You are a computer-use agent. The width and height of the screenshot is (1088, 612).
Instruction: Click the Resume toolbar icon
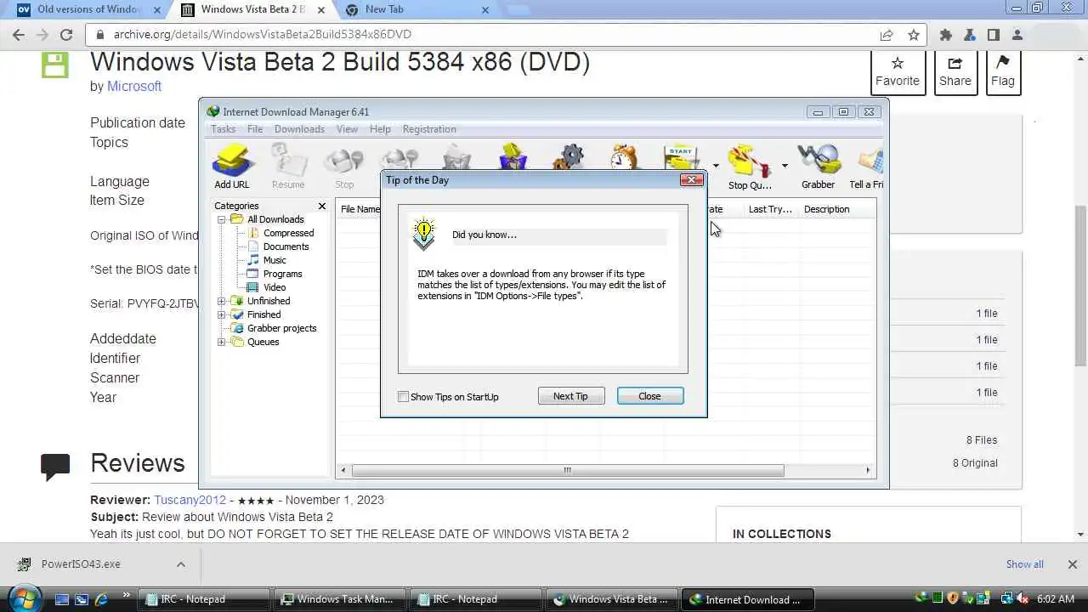pos(288,166)
